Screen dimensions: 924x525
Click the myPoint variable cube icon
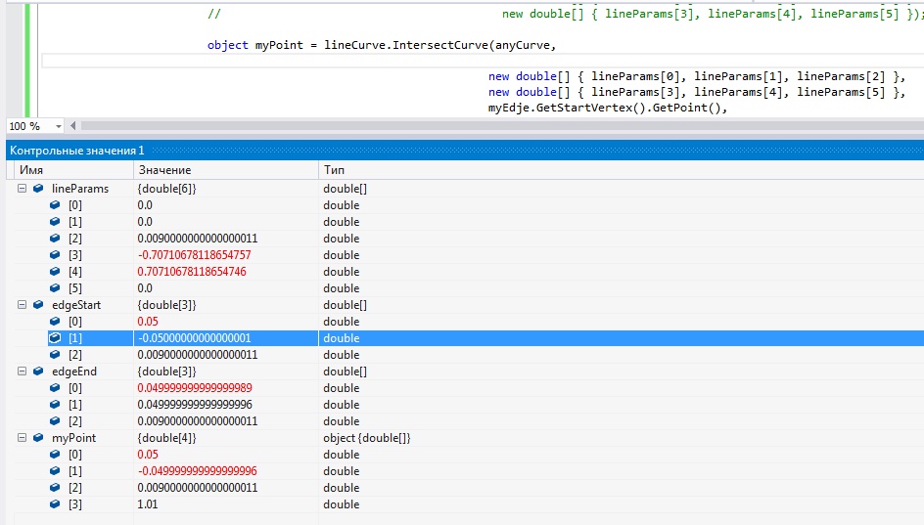pyautogui.click(x=38, y=438)
